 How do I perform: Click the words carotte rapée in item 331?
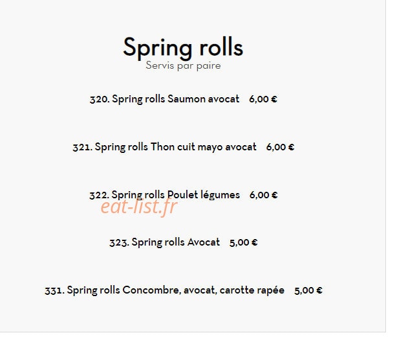[x=252, y=290]
